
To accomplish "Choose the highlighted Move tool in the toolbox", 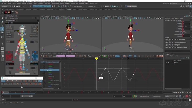I will [x=2, y=29].
